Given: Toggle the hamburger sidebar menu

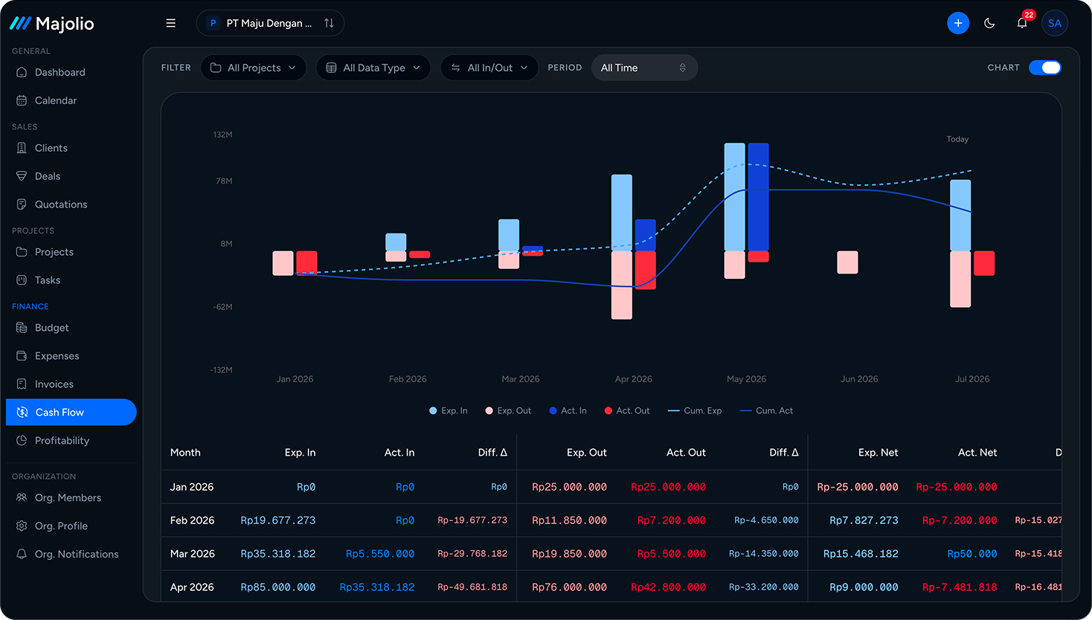Looking at the screenshot, I should point(170,23).
